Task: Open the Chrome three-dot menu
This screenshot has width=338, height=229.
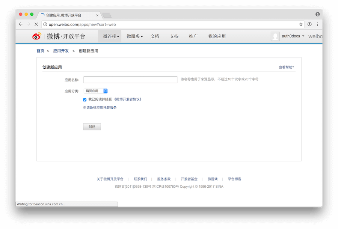Action: point(317,24)
